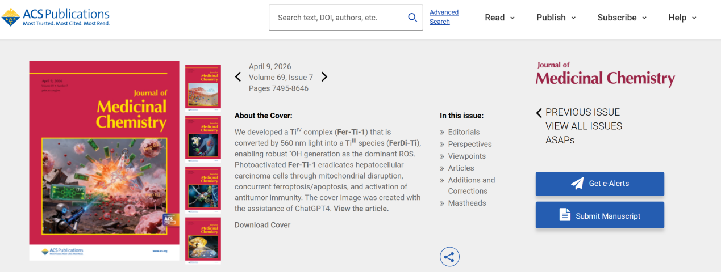Click the search magnifier icon

412,18
